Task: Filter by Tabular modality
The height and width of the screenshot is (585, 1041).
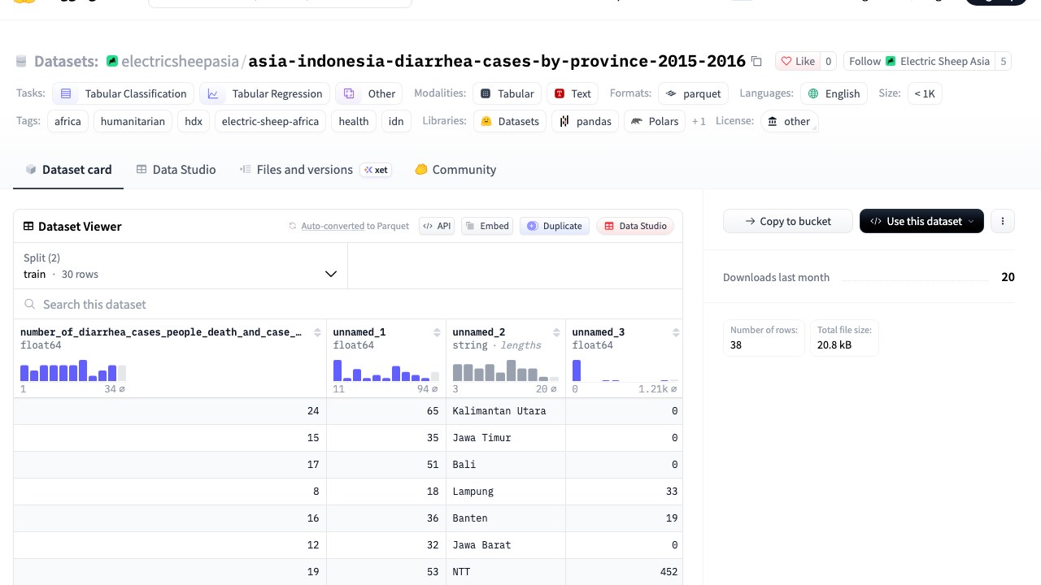Action: pyautogui.click(x=507, y=93)
